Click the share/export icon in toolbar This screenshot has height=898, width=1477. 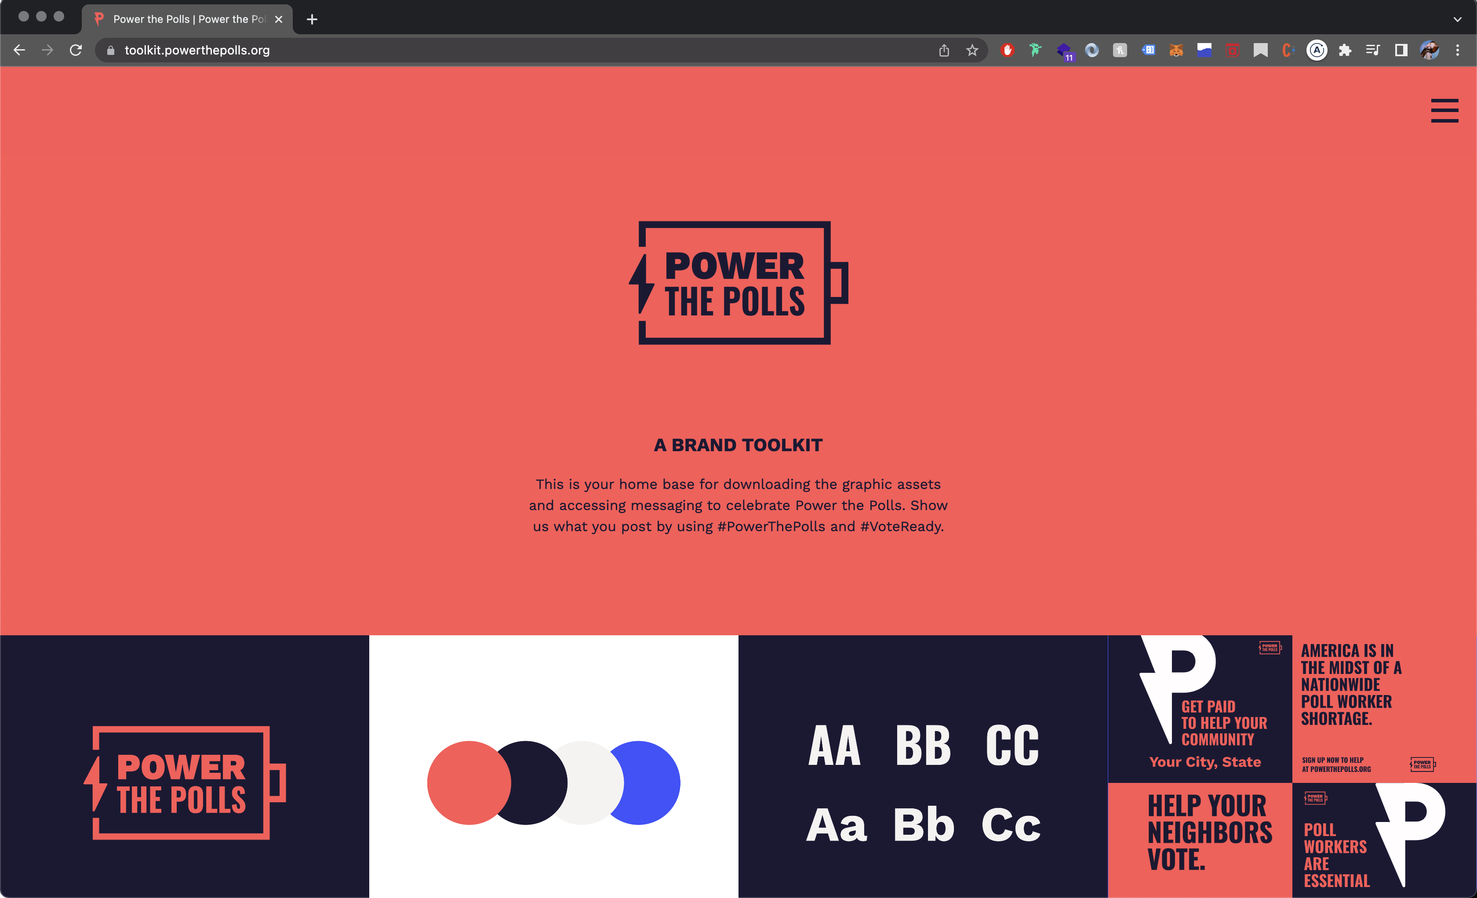click(x=944, y=50)
